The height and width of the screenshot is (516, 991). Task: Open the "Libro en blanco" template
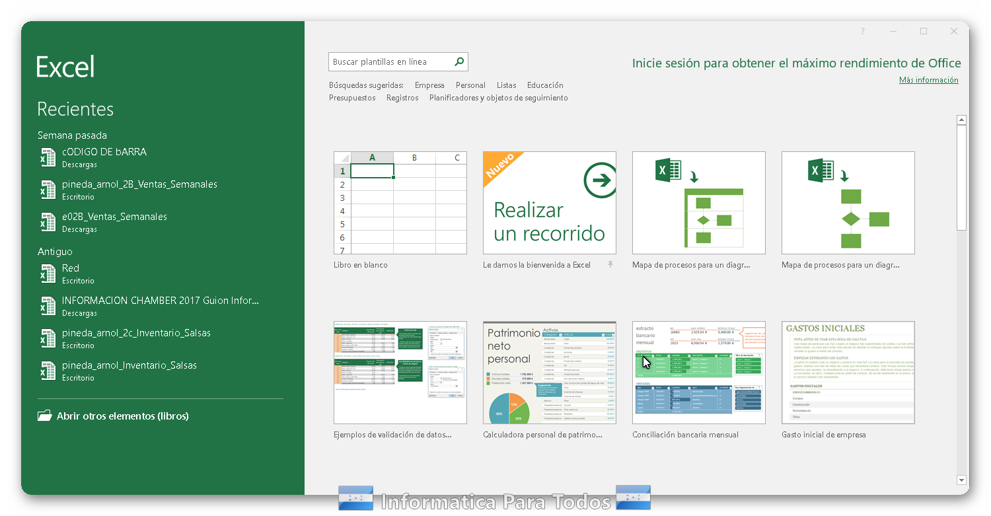[x=400, y=203]
